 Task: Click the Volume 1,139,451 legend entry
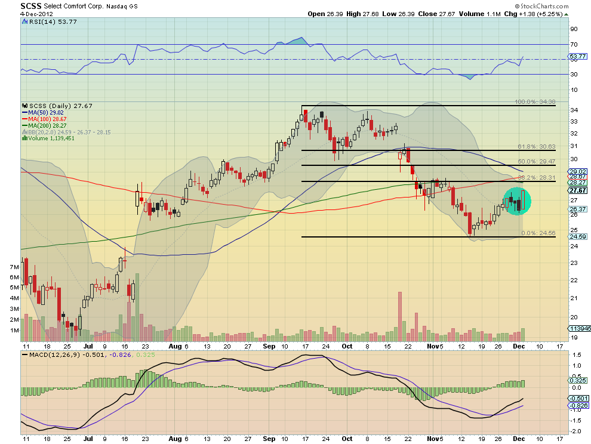point(51,138)
